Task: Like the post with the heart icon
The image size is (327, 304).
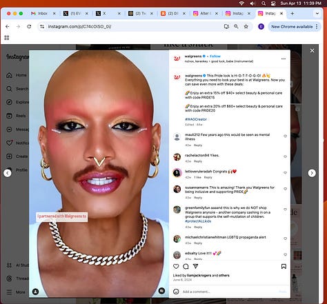Action: pos(176,266)
